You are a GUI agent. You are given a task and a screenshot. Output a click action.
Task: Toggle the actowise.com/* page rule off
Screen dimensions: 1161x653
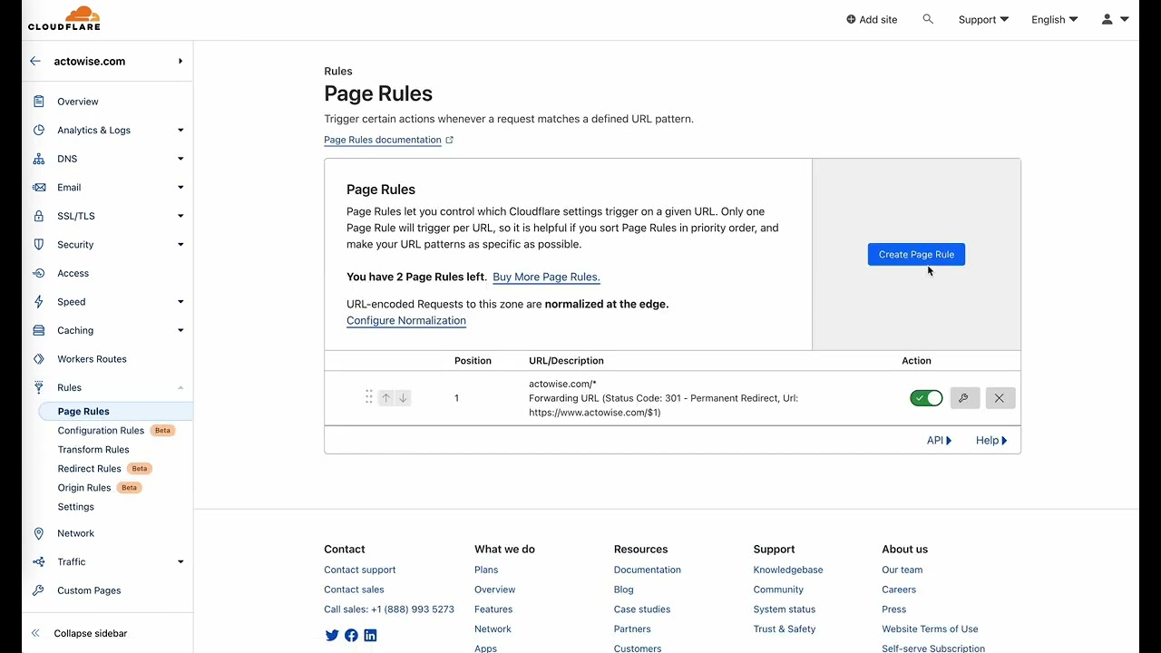926,398
